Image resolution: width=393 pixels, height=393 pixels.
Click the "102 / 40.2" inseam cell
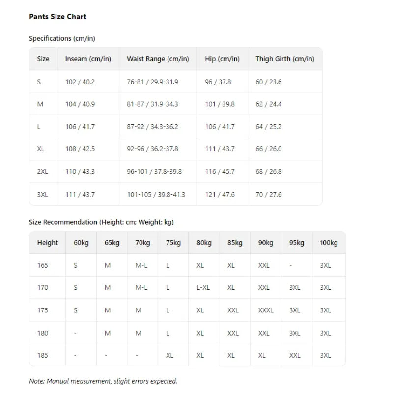[80, 82]
